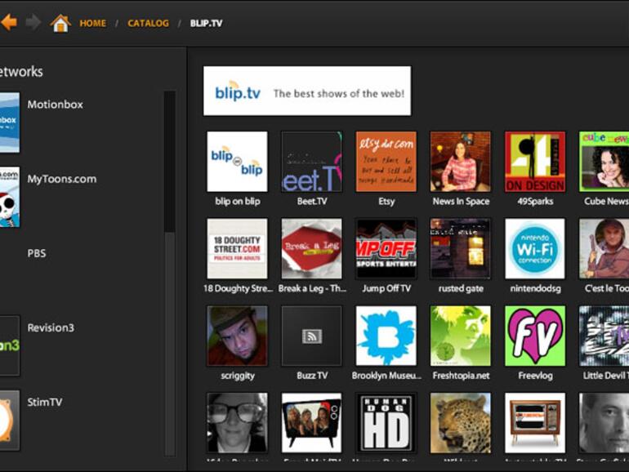Open the three women TV thumbnail
This screenshot has height=472, width=629.
[312, 423]
